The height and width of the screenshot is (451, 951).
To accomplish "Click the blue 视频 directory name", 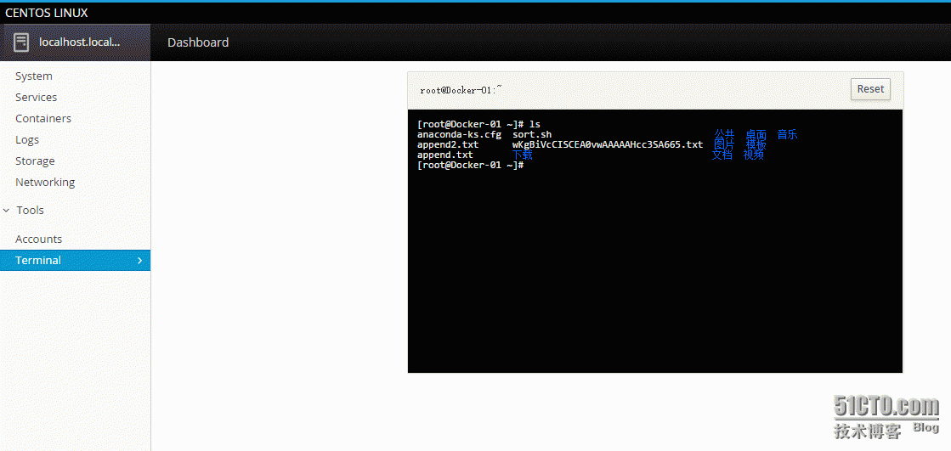I will click(x=754, y=155).
